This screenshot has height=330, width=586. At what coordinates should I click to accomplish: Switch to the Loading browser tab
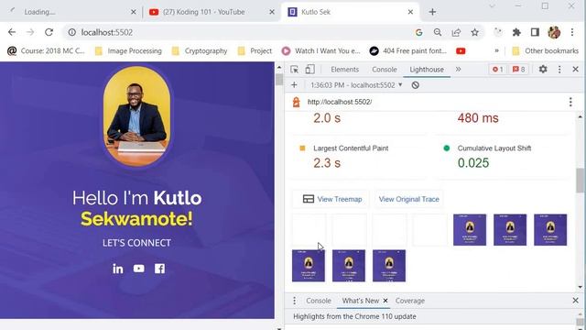(x=71, y=12)
